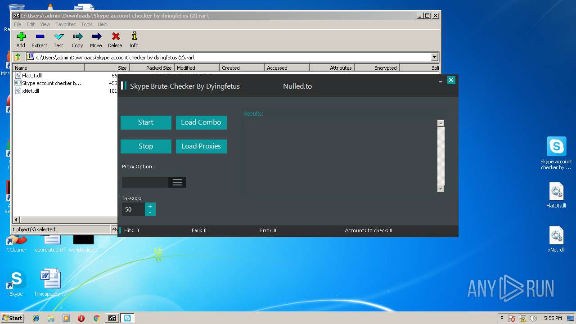The height and width of the screenshot is (324, 576).
Task: Click the Results scrollbar down arrow
Action: tap(441, 189)
